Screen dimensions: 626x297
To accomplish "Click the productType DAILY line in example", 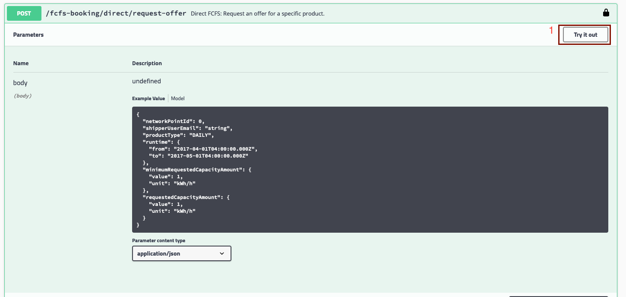I will (x=178, y=135).
